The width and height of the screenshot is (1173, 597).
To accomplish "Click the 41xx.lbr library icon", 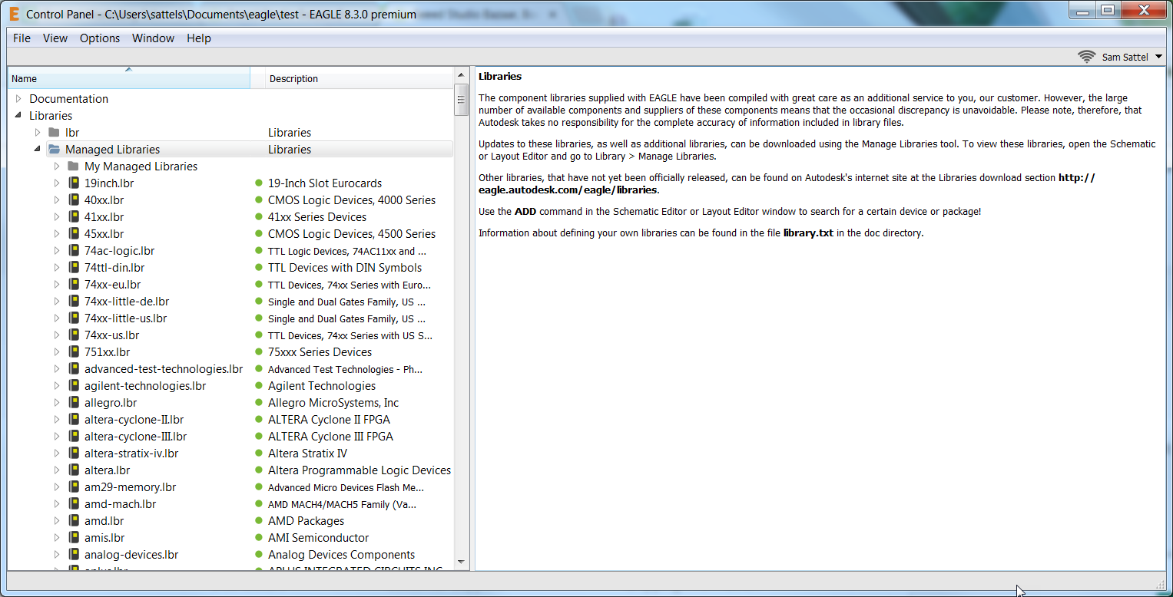I will click(74, 217).
